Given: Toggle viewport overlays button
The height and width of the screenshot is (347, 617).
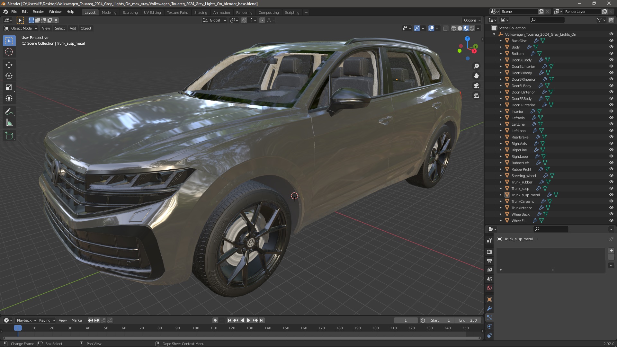Looking at the screenshot, I should (x=431, y=28).
